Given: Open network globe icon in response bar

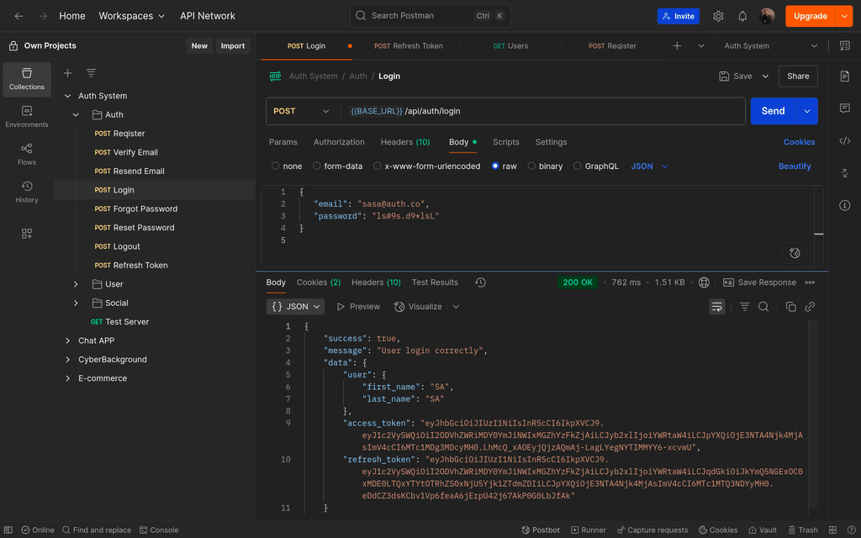Looking at the screenshot, I should 704,282.
